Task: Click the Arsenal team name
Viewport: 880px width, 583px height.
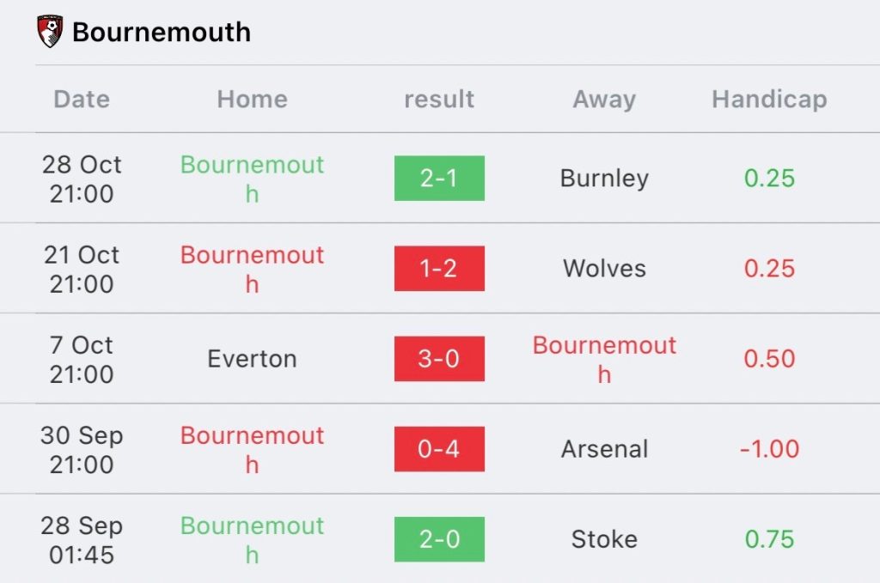Action: coord(604,449)
